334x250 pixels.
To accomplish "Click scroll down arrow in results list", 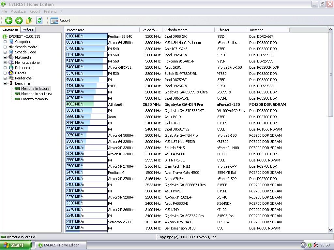I will coord(331,229).
